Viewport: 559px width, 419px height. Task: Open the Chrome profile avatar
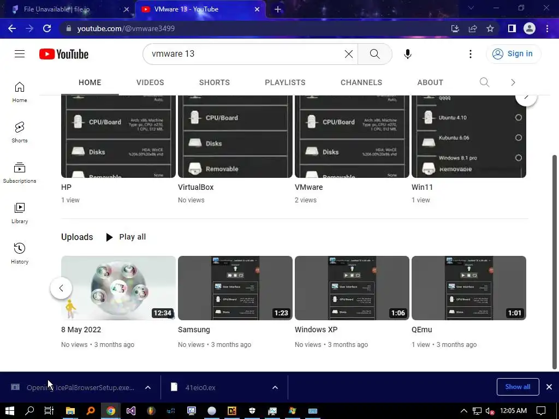point(530,28)
